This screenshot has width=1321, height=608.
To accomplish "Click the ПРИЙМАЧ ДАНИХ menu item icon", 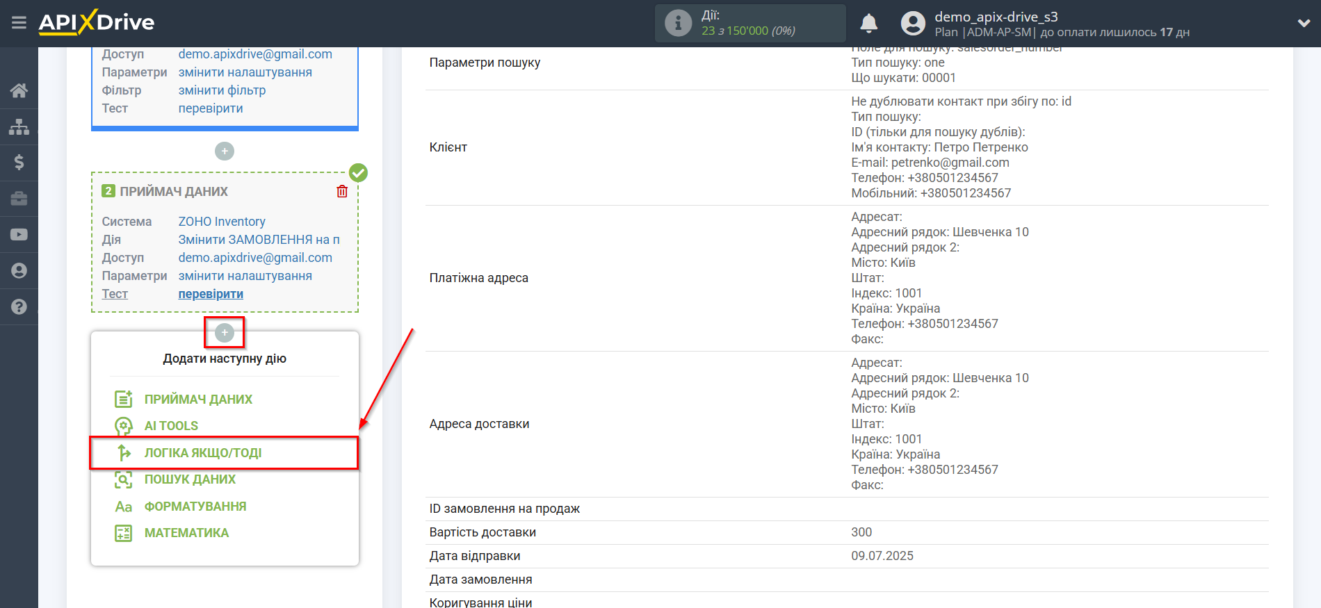I will coord(123,399).
